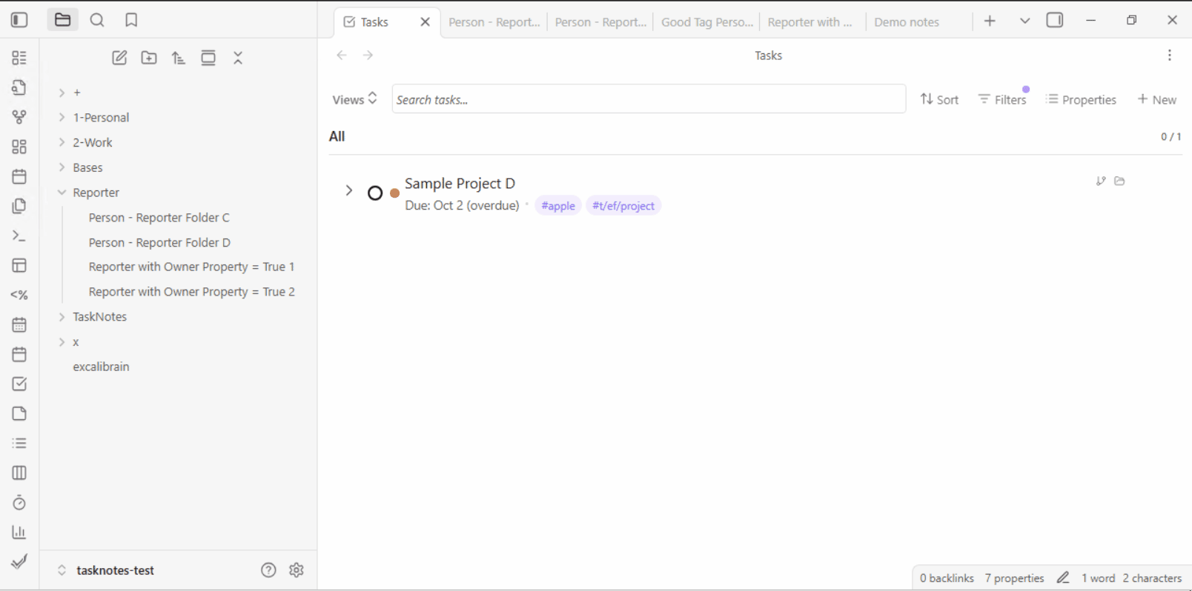
Task: Click the Search tasks input field
Action: 648,99
